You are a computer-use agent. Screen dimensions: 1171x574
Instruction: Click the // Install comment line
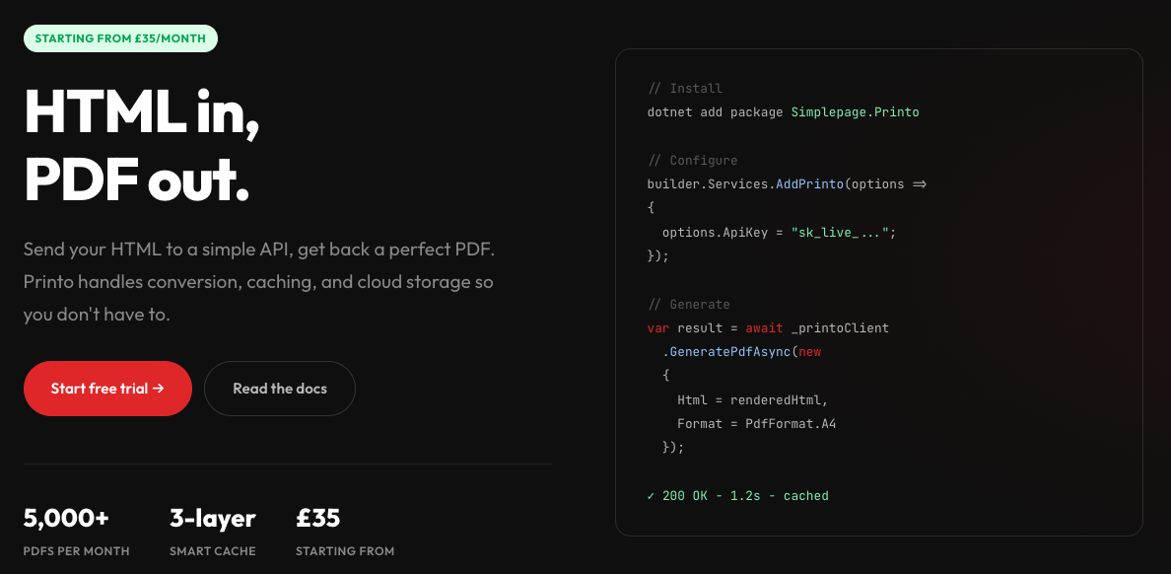pos(685,88)
